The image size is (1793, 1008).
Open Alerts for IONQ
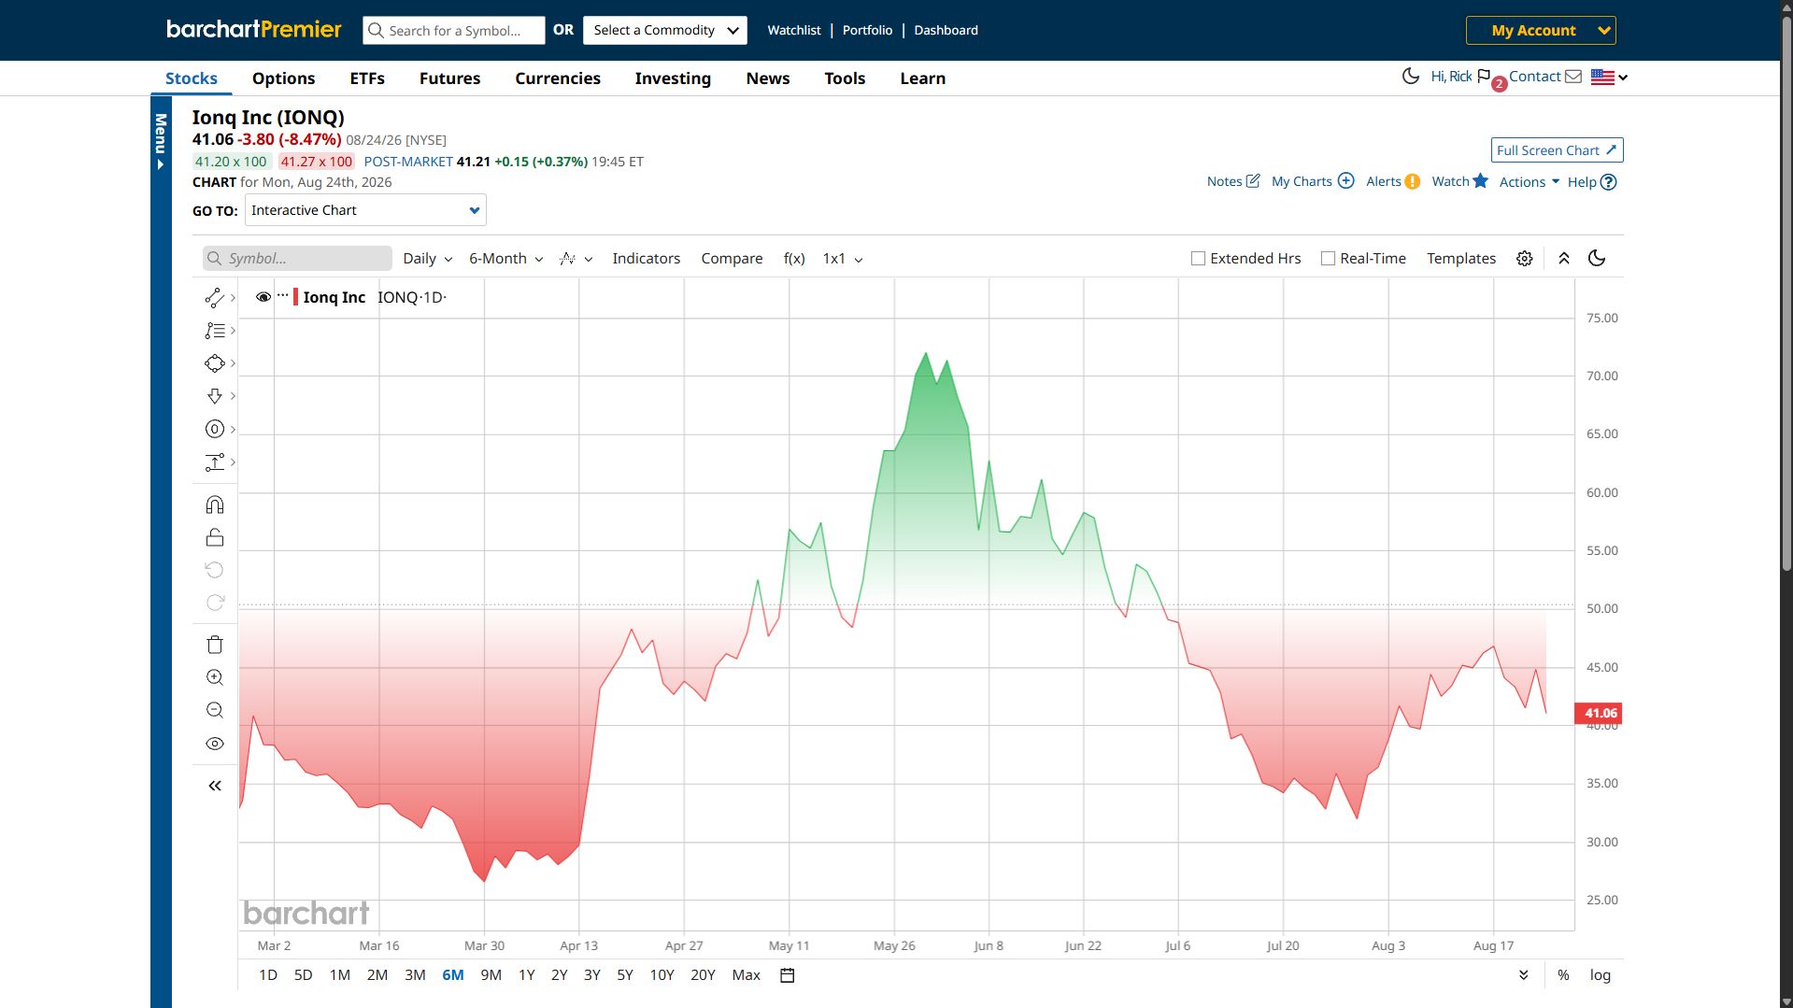1392,181
